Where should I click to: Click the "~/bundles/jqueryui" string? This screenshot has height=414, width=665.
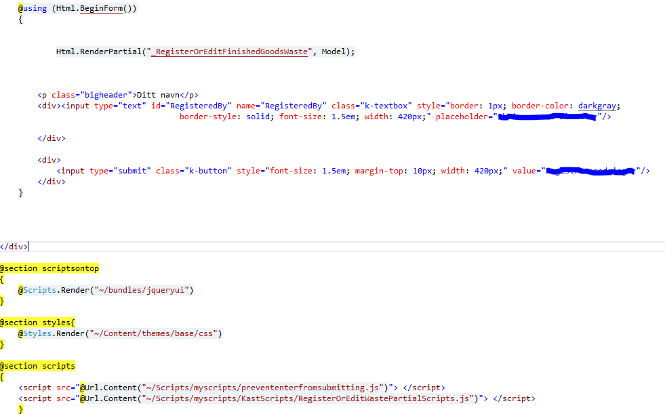coord(142,290)
